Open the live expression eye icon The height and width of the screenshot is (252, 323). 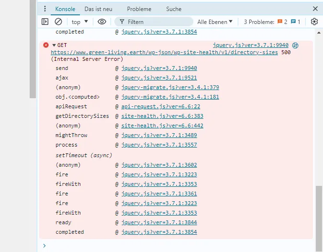(102, 22)
